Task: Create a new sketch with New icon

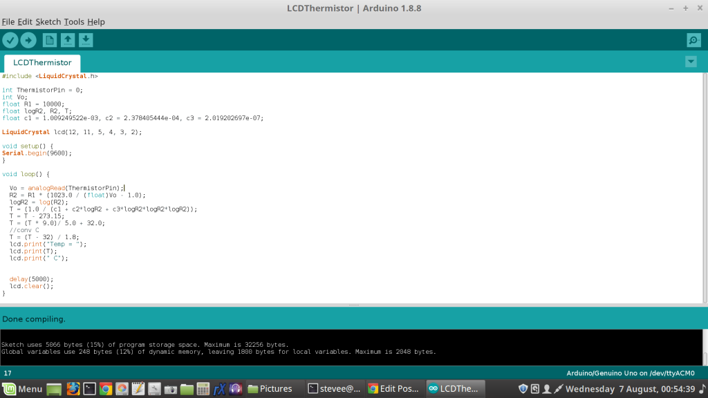Action: (x=50, y=40)
